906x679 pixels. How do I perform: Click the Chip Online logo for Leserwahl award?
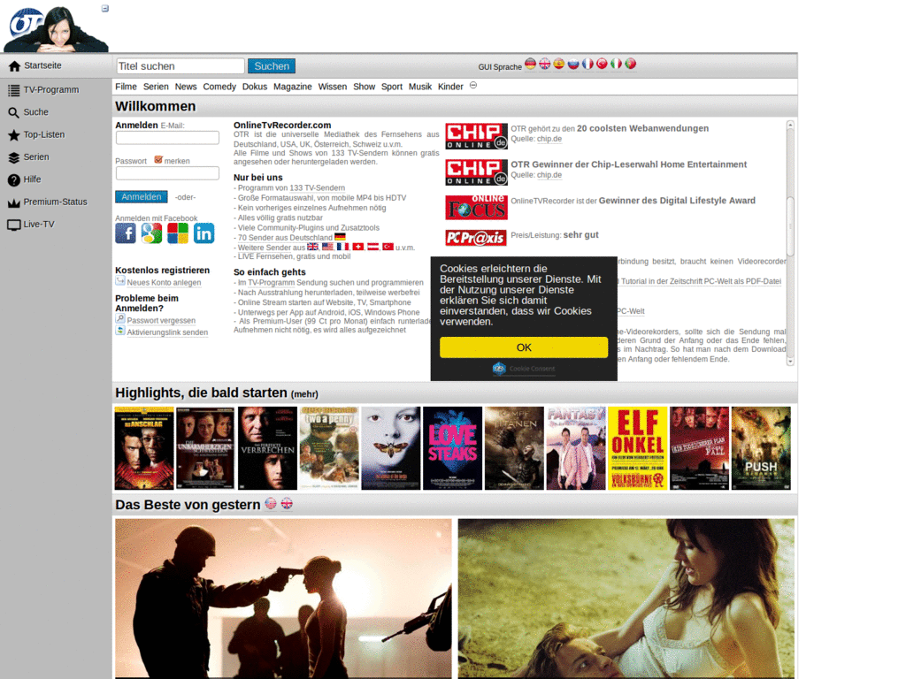tap(476, 172)
